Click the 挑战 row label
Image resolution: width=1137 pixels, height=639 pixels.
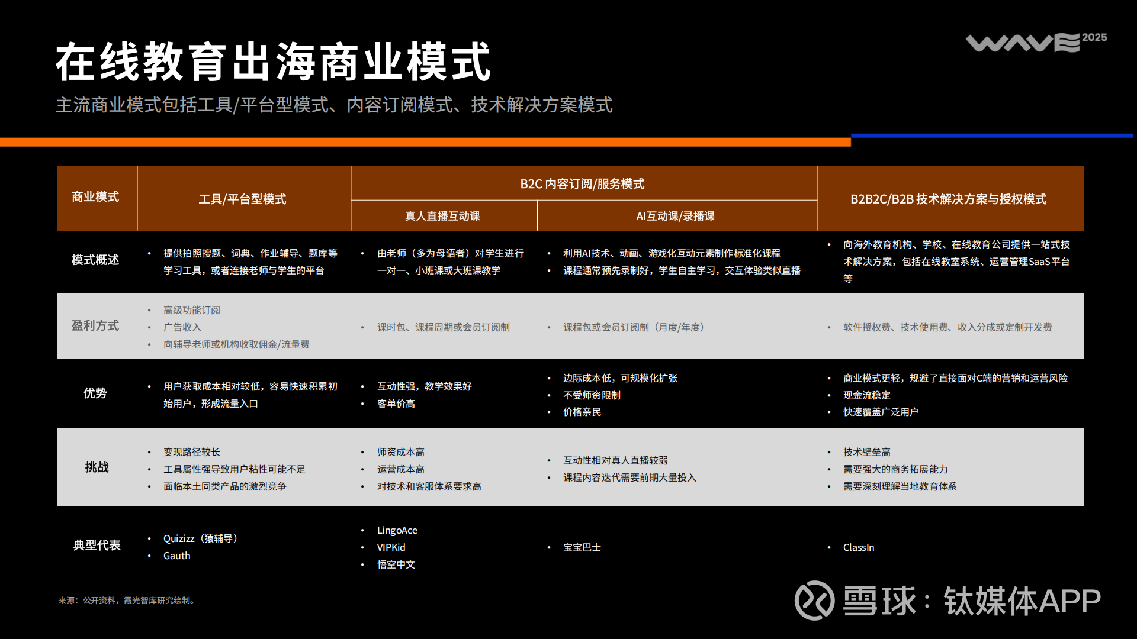pyautogui.click(x=97, y=467)
